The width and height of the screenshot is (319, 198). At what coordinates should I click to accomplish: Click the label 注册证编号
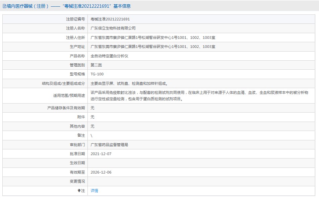pyautogui.click(x=75, y=19)
